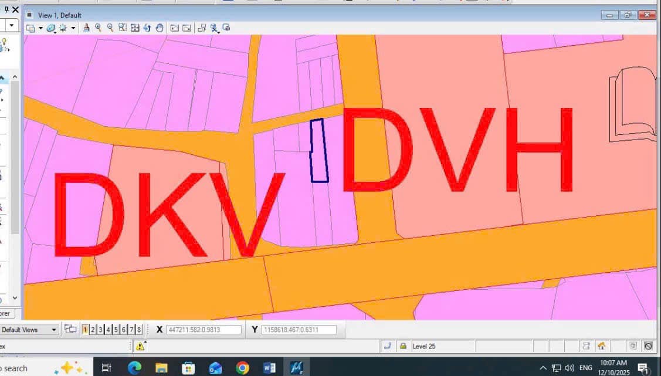
Task: Click the Fit View icon
Action: 135,28
